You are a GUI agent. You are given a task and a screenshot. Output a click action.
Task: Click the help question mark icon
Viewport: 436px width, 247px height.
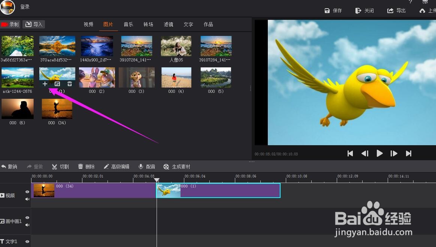click(x=411, y=1)
